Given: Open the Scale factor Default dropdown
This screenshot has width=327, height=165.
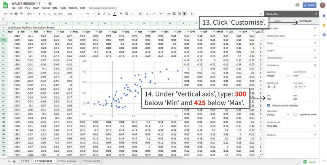Looking at the screenshot, I should 278,115.
